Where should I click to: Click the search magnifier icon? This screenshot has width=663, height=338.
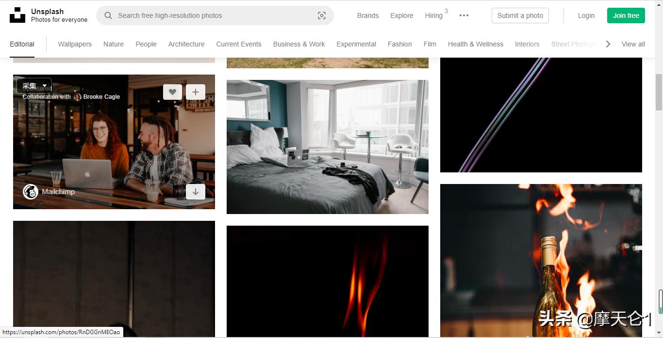108,15
